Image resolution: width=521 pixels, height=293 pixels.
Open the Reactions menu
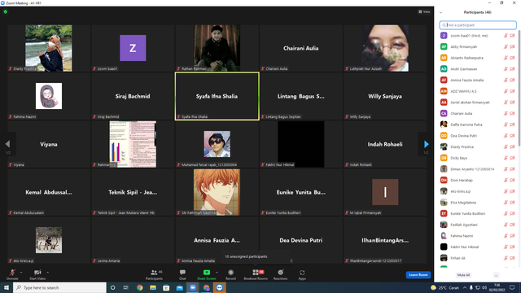[280, 274]
